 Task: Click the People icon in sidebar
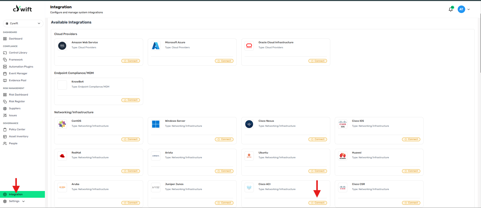point(5,143)
